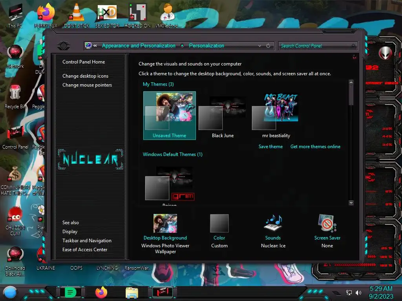Go to Control Panel Home
Screen dimensions: 402x301
click(x=84, y=62)
